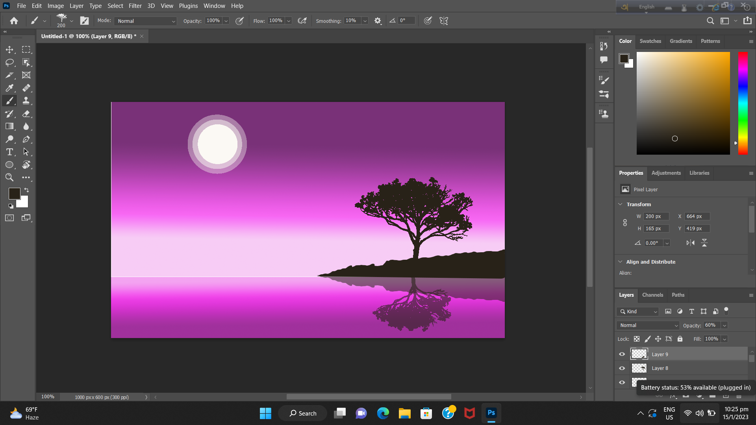The width and height of the screenshot is (756, 425).
Task: Open the Filter menu
Action: [x=135, y=6]
